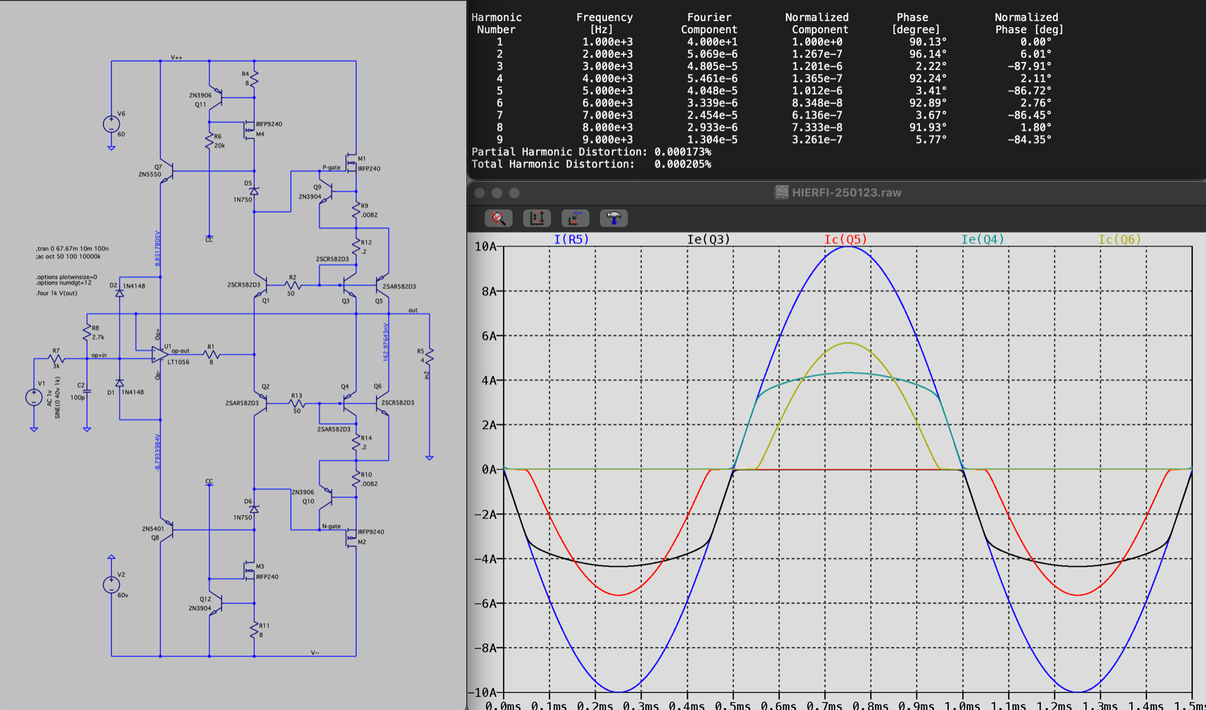Click the 'out' net label
This screenshot has width=1206, height=710.
tap(413, 310)
